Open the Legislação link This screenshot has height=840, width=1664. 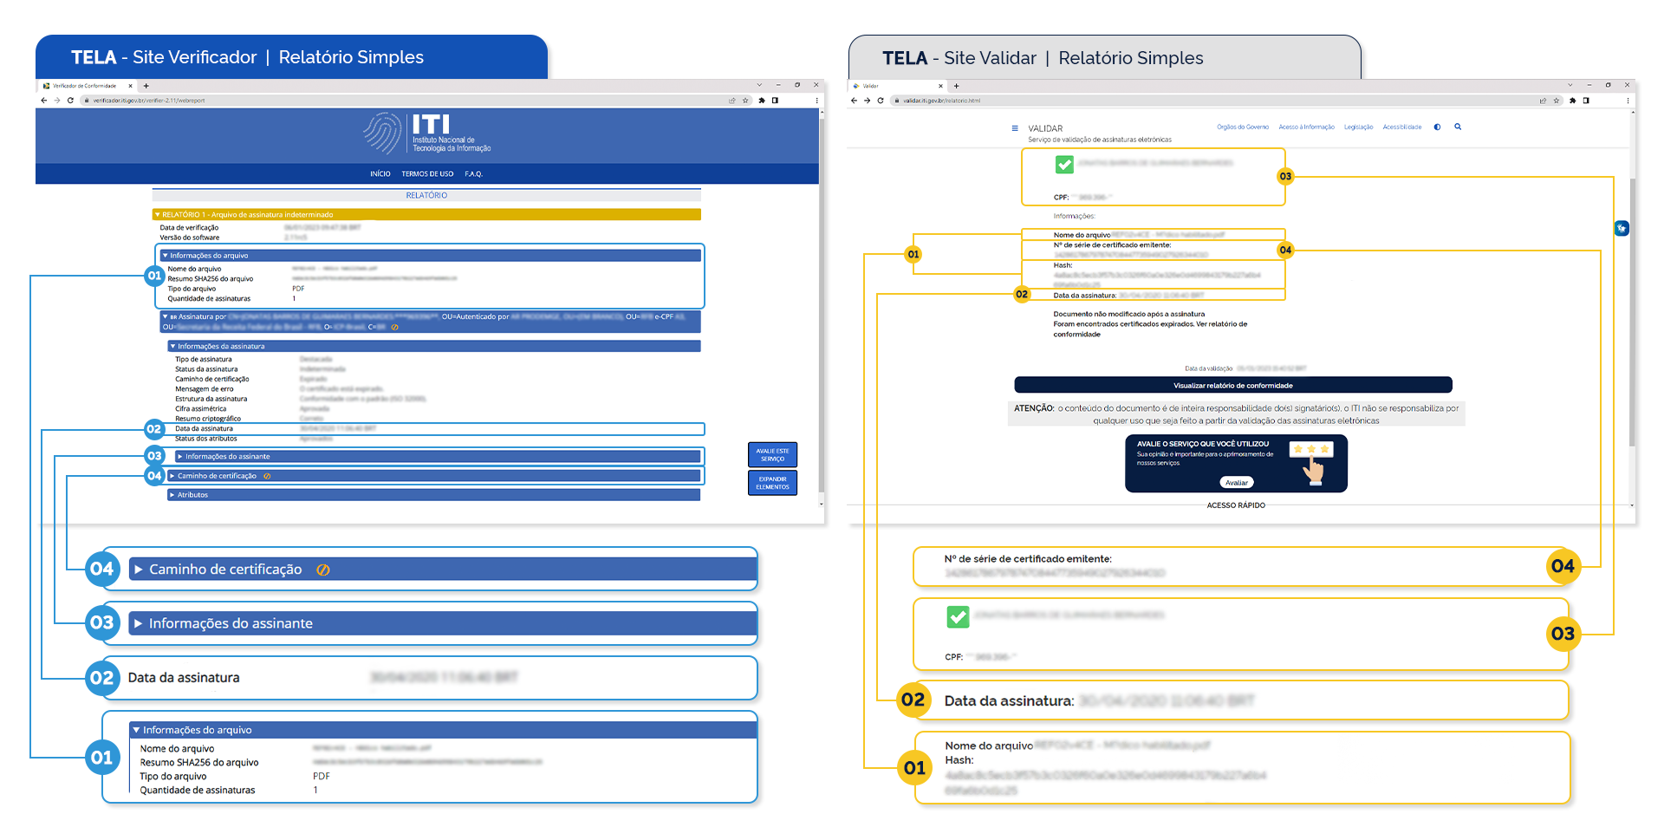coord(1359,127)
